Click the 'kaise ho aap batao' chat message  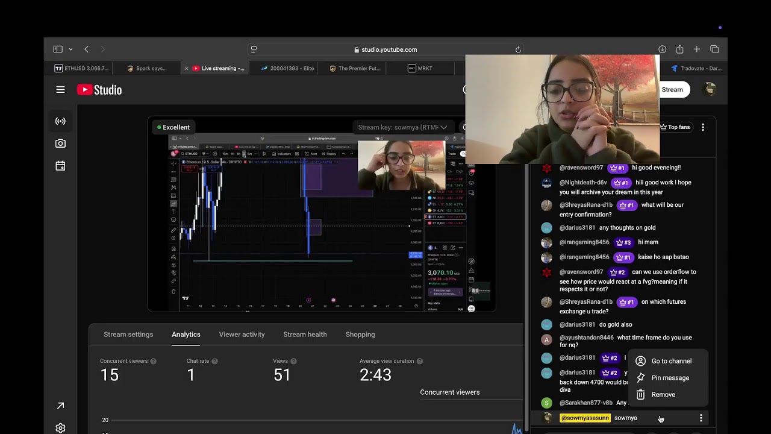pos(663,257)
